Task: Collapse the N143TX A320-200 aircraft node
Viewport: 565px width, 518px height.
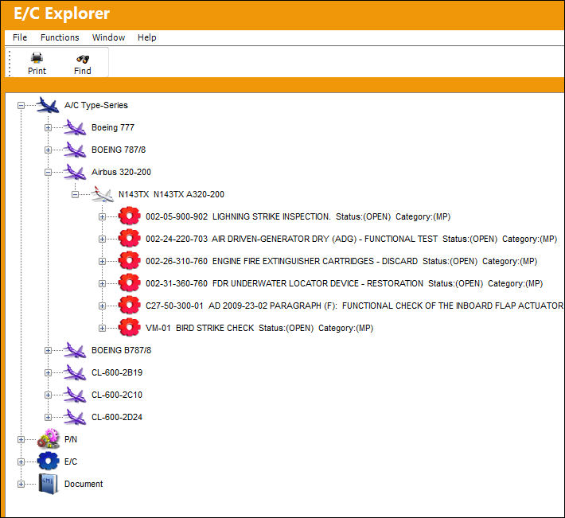Action: coord(75,195)
